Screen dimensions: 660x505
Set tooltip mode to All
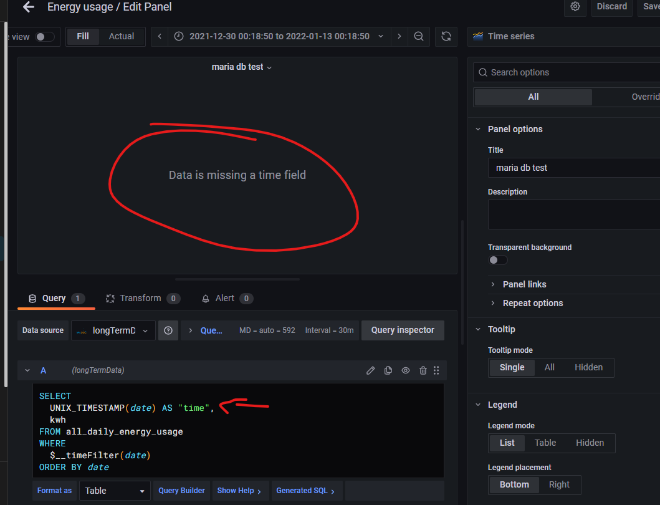pyautogui.click(x=549, y=368)
